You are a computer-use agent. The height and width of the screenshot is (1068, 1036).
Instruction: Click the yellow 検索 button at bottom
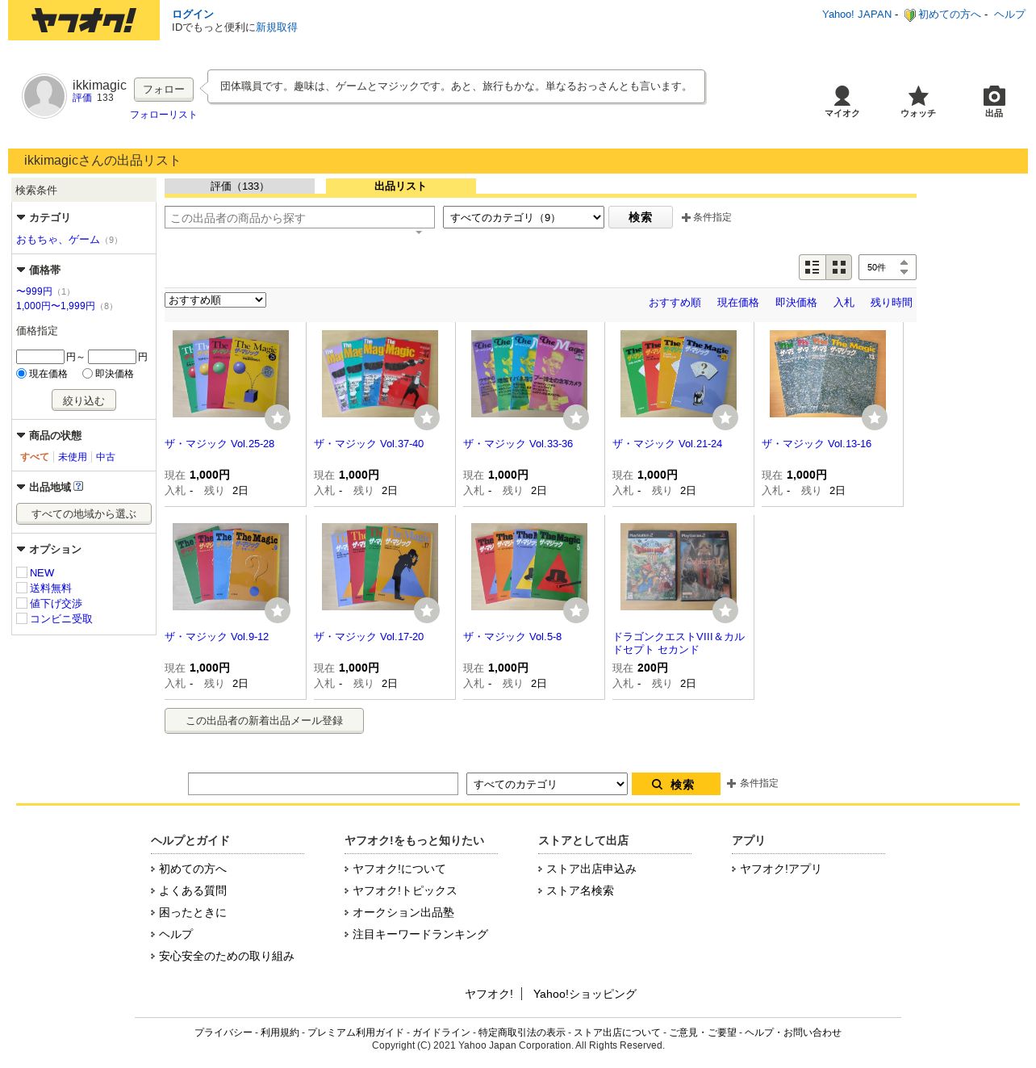676,784
